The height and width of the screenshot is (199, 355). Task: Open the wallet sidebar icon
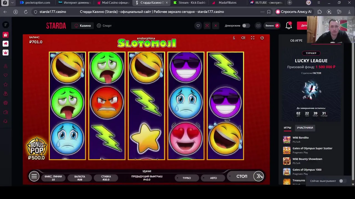[6, 112]
